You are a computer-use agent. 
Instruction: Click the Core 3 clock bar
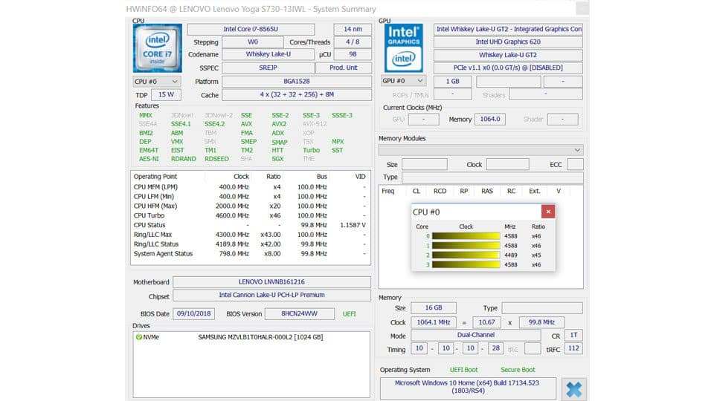[x=466, y=264]
